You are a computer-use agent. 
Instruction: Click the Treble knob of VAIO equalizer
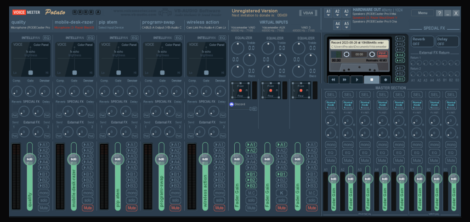point(238,48)
